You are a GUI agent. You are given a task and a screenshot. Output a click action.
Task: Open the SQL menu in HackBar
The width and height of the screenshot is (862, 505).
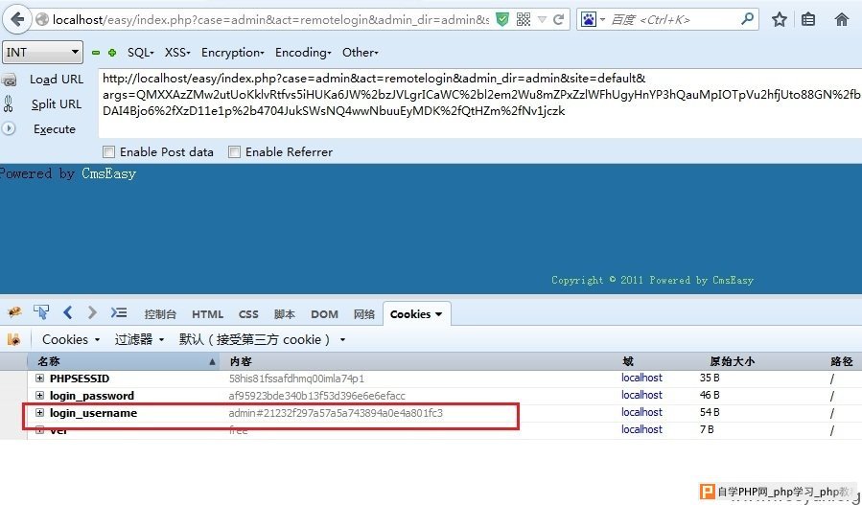click(140, 53)
